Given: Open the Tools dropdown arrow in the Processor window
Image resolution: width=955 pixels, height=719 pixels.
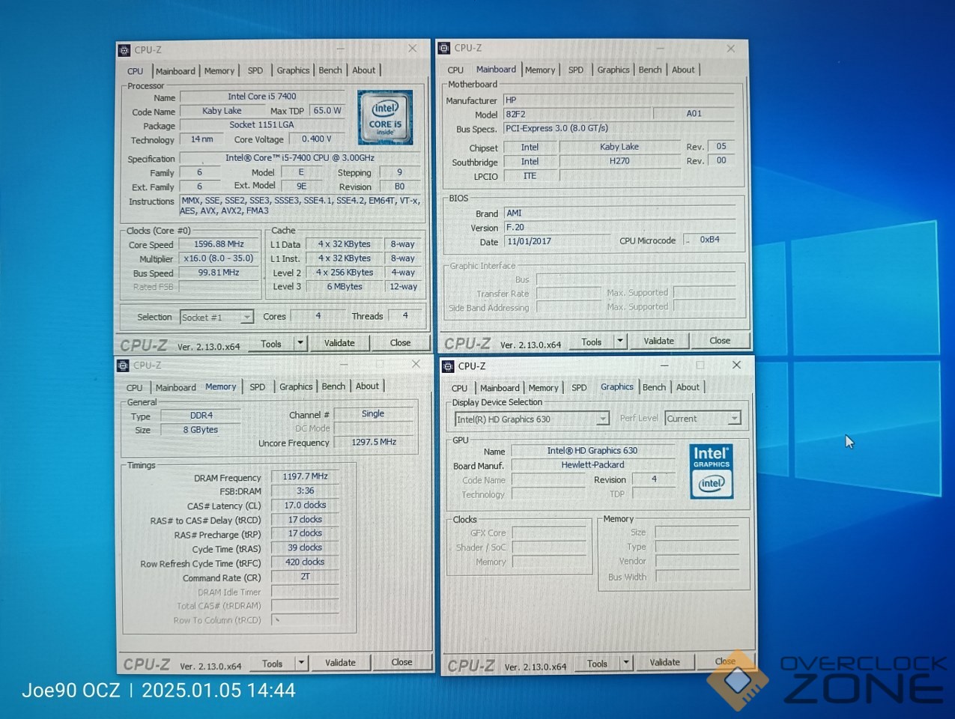Looking at the screenshot, I should (x=300, y=344).
